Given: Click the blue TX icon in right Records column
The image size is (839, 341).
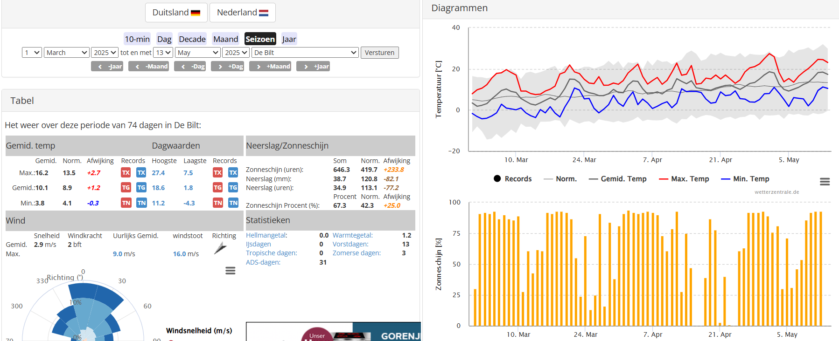Looking at the screenshot, I should click(x=233, y=173).
